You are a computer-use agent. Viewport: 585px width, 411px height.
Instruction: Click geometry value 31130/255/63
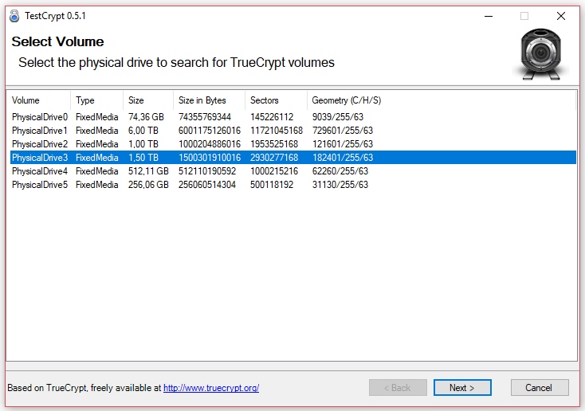point(340,185)
